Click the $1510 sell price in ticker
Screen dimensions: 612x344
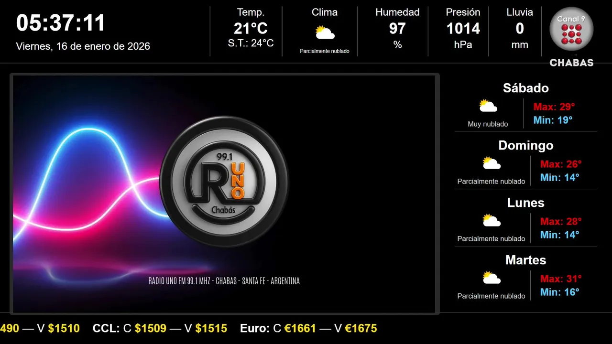(64, 328)
